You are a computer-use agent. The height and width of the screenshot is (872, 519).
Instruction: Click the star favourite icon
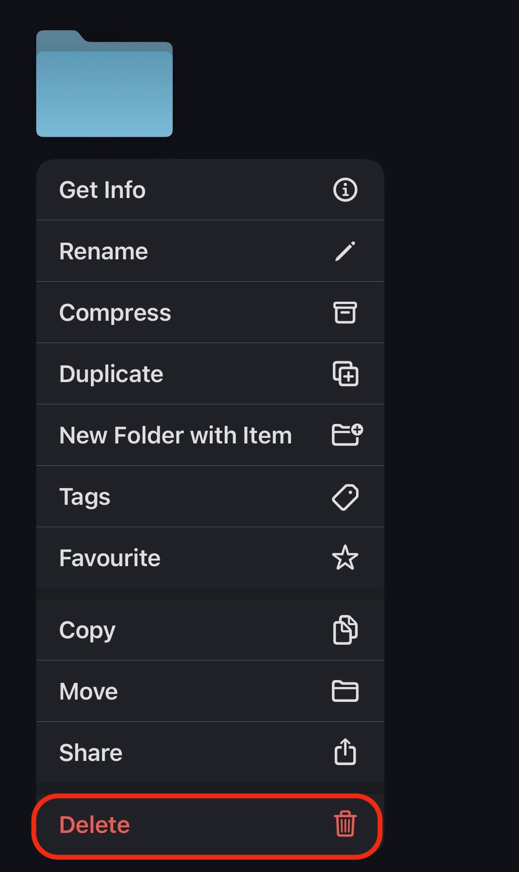(345, 558)
